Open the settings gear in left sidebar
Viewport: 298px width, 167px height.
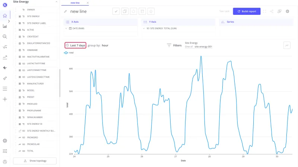coord(5,141)
